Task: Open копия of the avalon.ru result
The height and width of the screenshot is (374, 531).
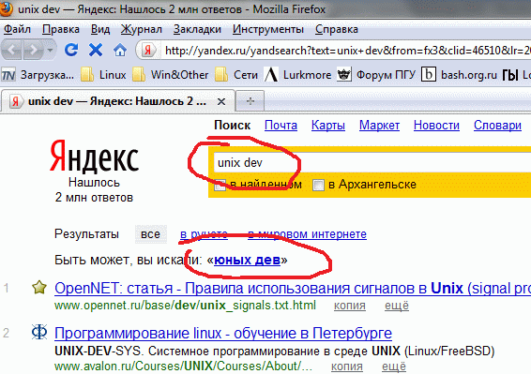Action: point(347,367)
